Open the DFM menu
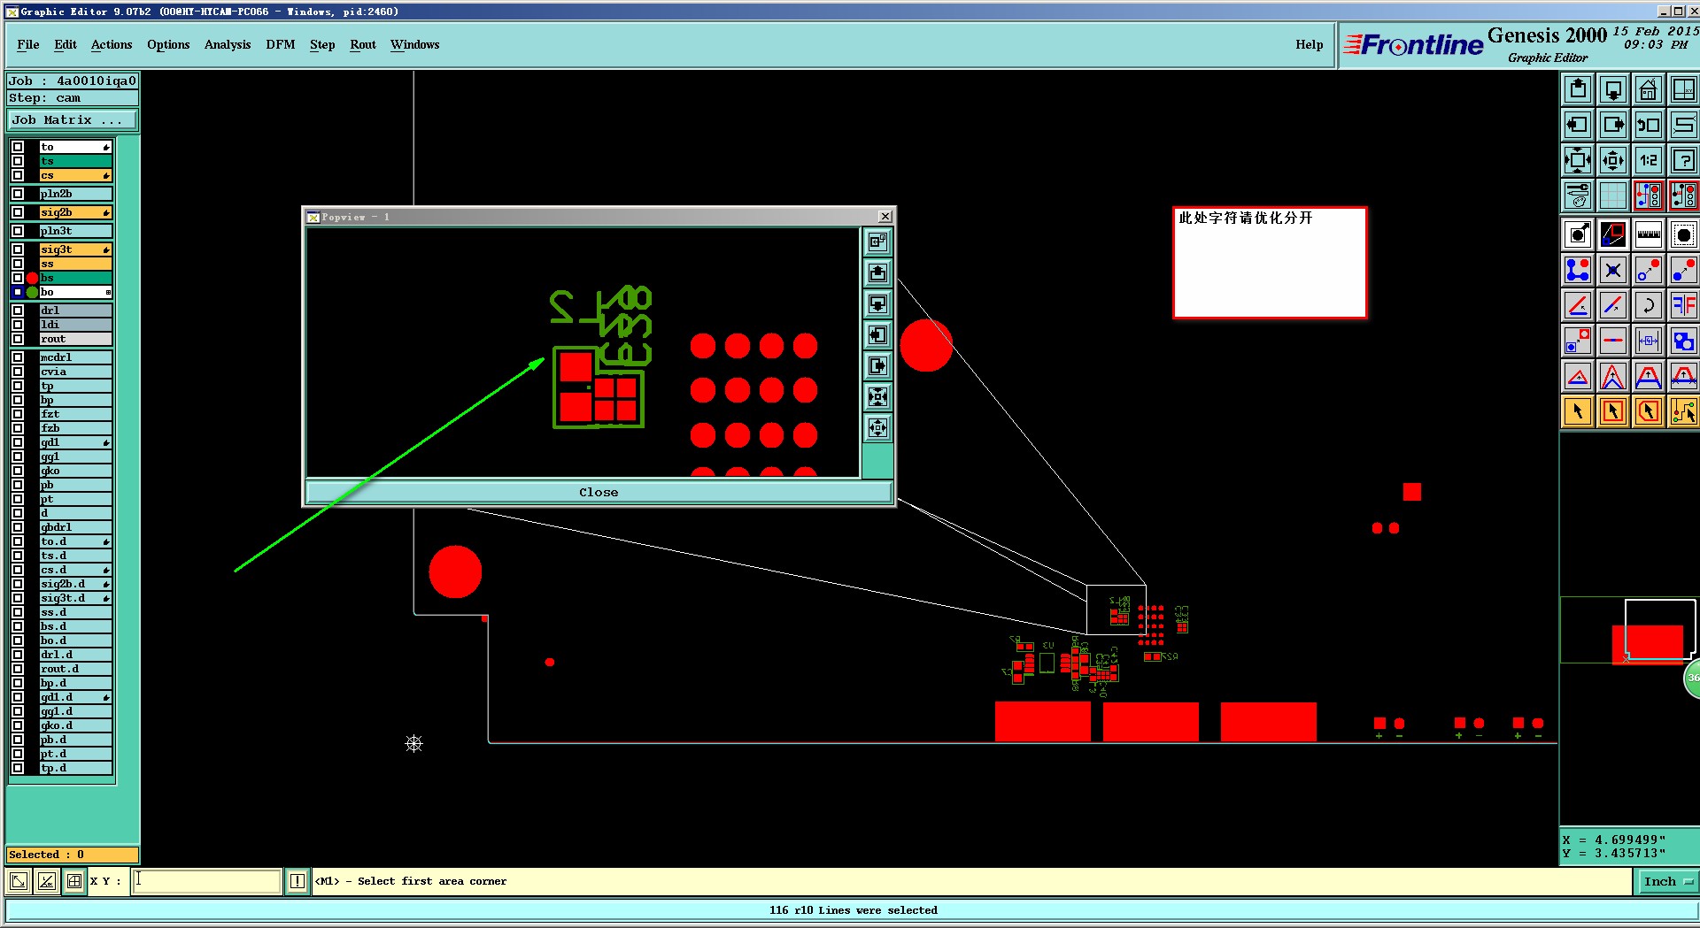The height and width of the screenshot is (928, 1700). [x=280, y=44]
